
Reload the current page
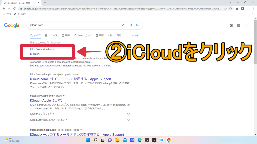[14, 9]
